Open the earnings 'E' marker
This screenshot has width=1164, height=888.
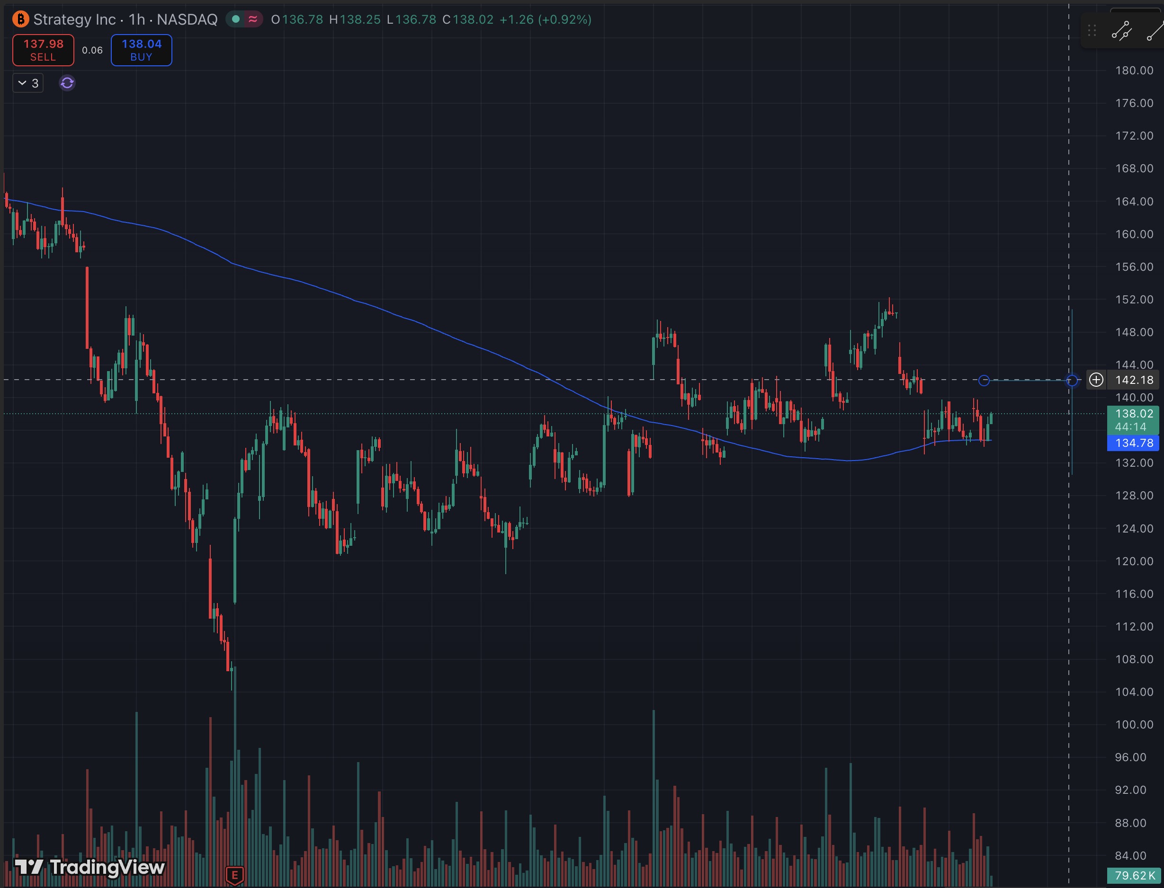click(x=235, y=875)
